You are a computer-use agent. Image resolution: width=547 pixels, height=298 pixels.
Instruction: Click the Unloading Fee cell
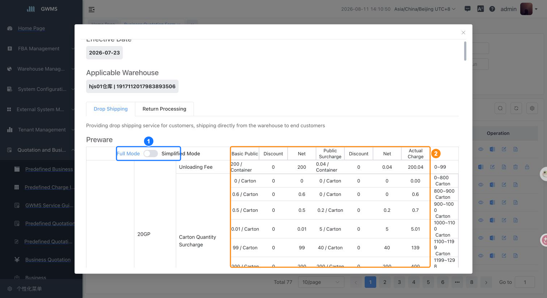click(203, 167)
